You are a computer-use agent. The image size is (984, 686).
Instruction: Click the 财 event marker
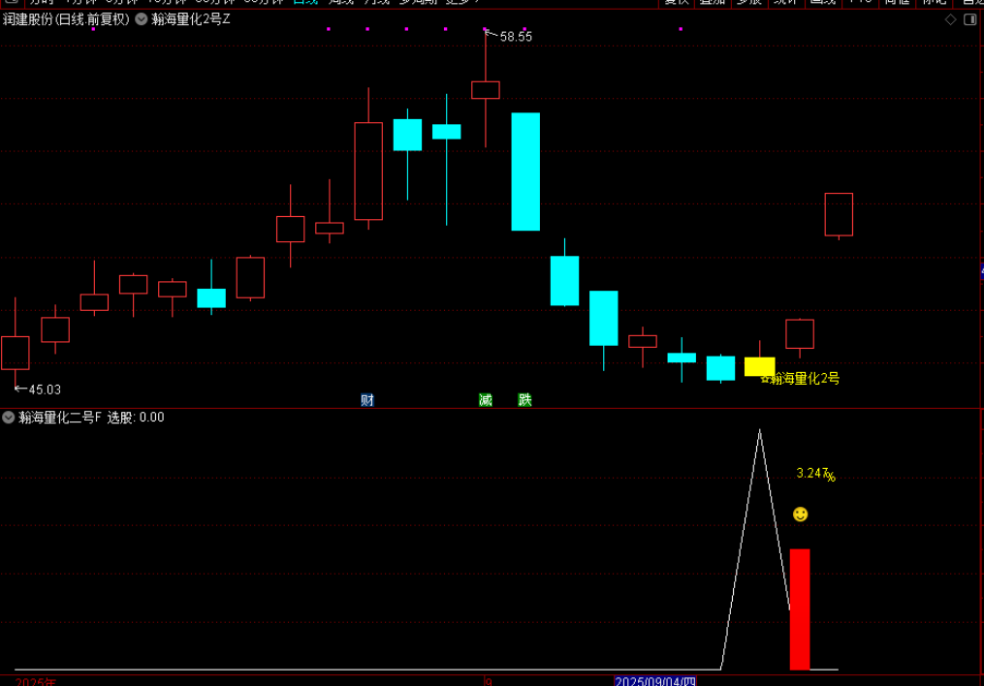(367, 399)
